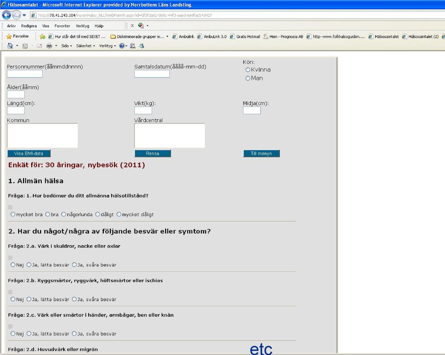Open the Hälsosamtalet bookmark
Viewport: 445px width, 355px height.
click(x=383, y=36)
